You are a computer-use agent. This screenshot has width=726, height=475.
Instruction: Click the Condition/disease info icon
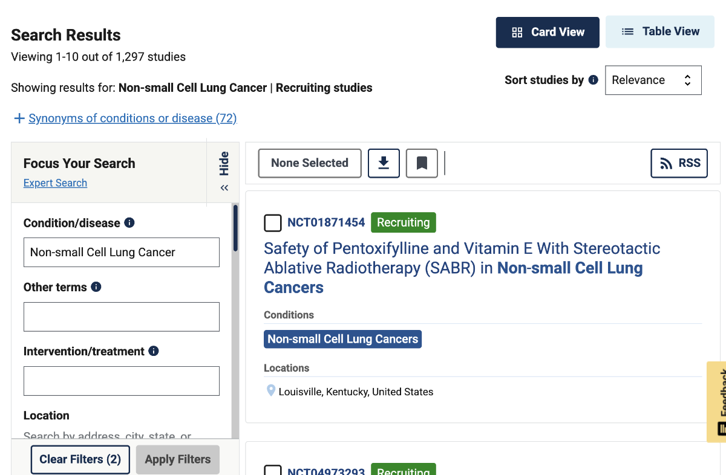(129, 222)
